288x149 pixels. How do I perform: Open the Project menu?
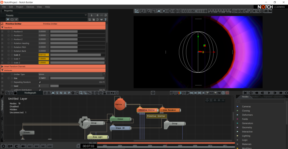pyautogui.click(x=20, y=7)
